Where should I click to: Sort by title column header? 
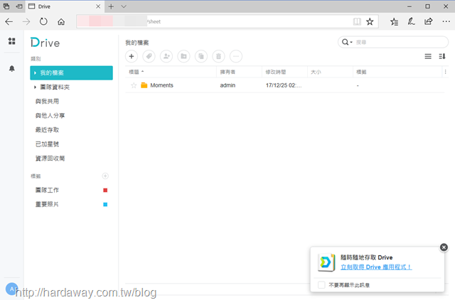(x=171, y=72)
